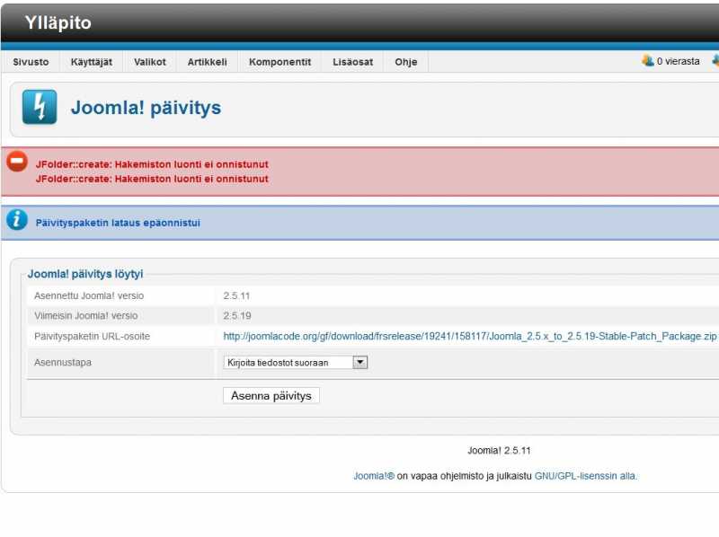The height and width of the screenshot is (537, 719).
Task: Click the 'Päivityspaketin lataus epäonnistui' message
Action: [118, 223]
